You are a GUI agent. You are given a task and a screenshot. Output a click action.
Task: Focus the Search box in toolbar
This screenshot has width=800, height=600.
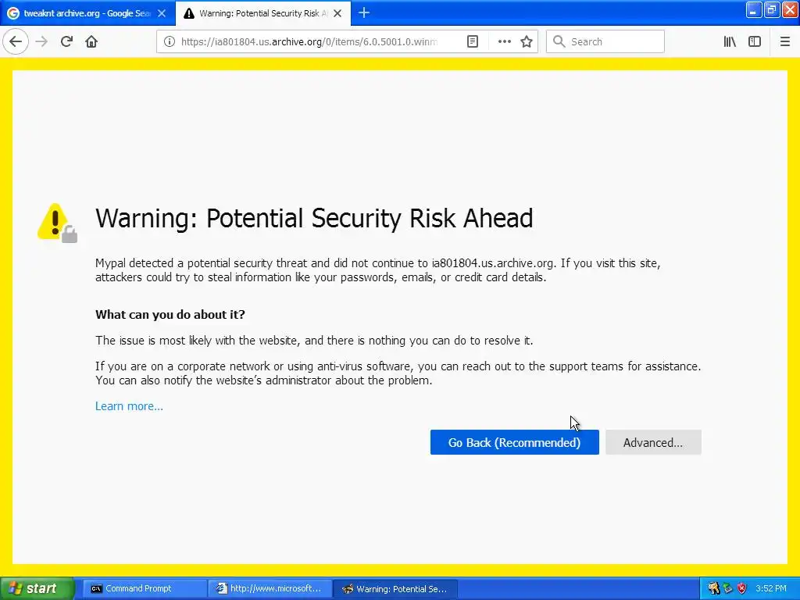click(x=605, y=42)
